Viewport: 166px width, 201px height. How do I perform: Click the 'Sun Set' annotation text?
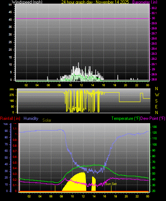pos(111,184)
